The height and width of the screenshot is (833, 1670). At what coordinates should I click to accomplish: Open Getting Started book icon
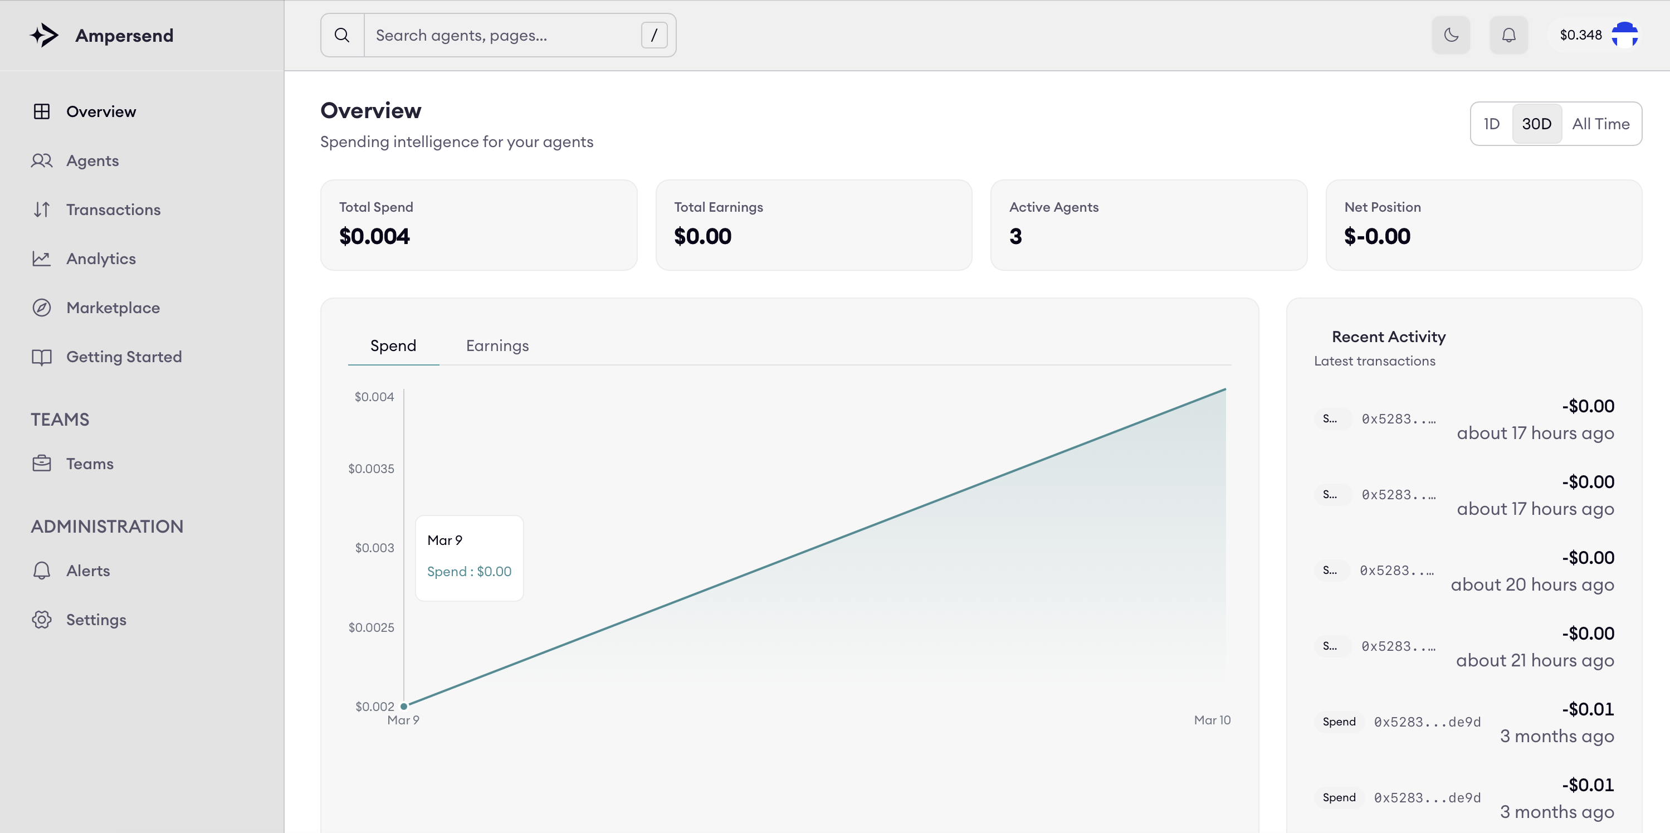[x=41, y=356]
